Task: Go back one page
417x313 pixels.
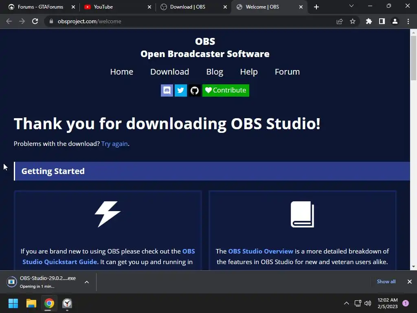Action: (9, 21)
